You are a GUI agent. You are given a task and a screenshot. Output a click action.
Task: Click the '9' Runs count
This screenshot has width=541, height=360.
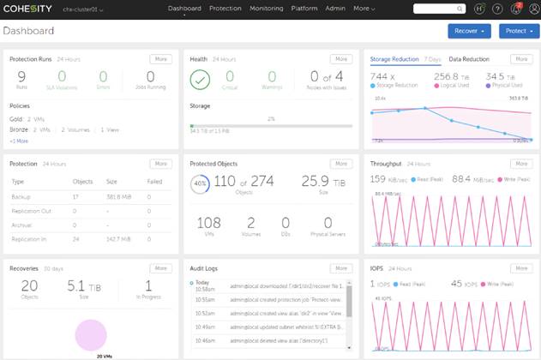click(x=21, y=76)
